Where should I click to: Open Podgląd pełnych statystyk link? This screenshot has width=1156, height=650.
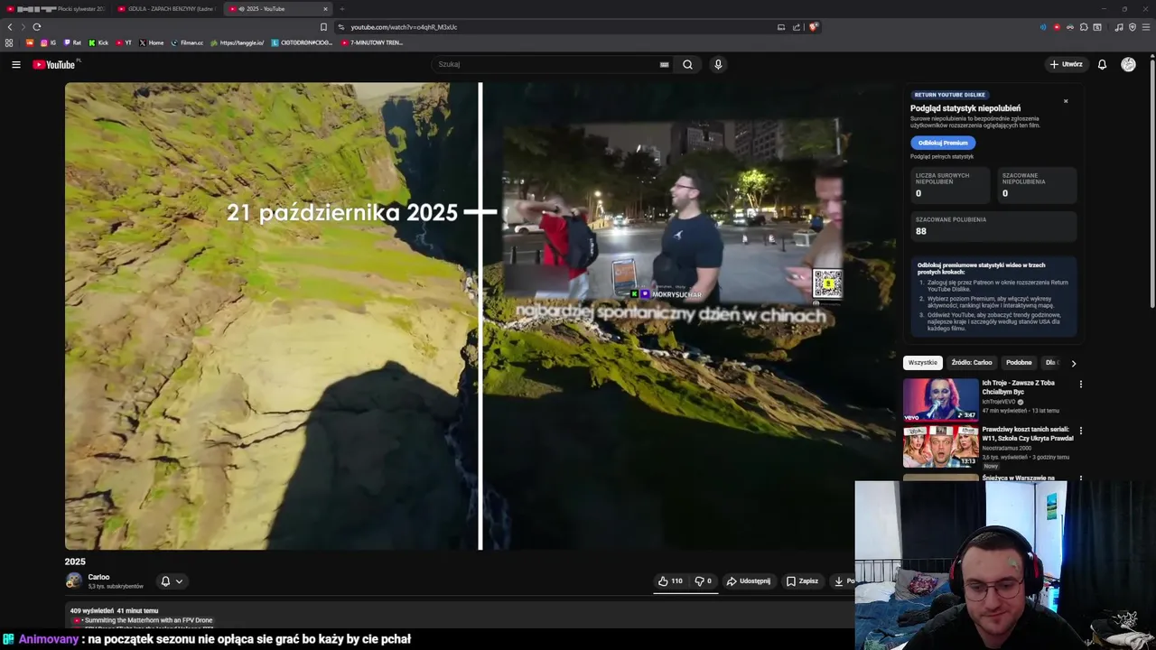(x=942, y=156)
